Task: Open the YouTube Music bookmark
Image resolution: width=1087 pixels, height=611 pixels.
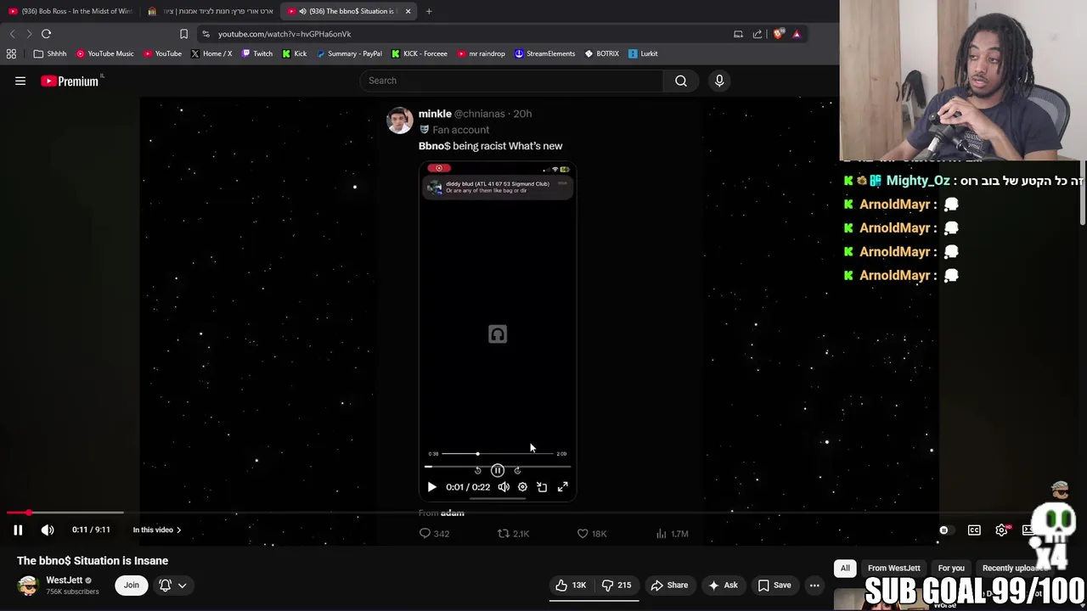Action: 105,53
